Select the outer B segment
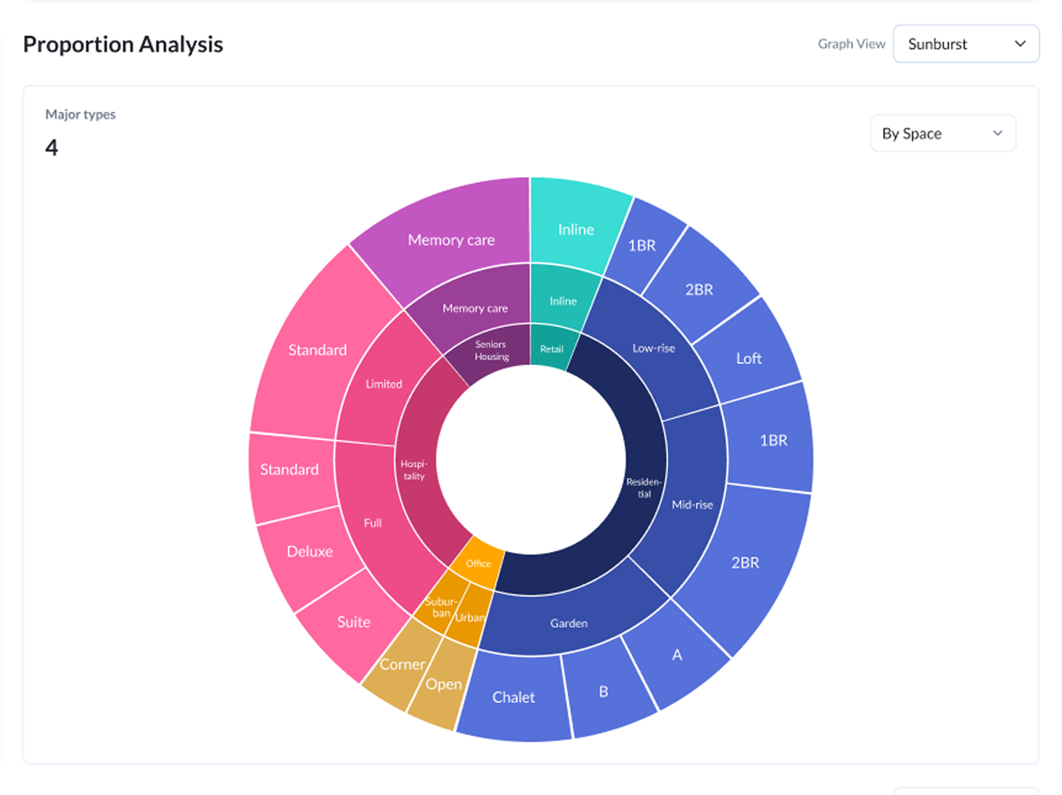 604,691
